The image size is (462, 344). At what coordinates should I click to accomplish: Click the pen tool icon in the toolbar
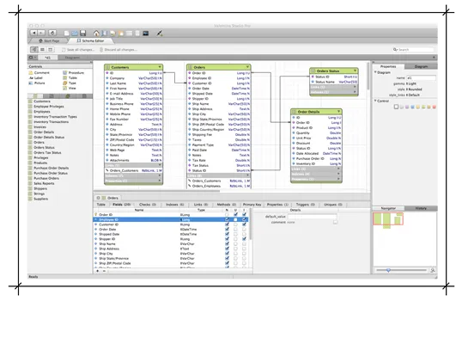pyautogui.click(x=160, y=33)
